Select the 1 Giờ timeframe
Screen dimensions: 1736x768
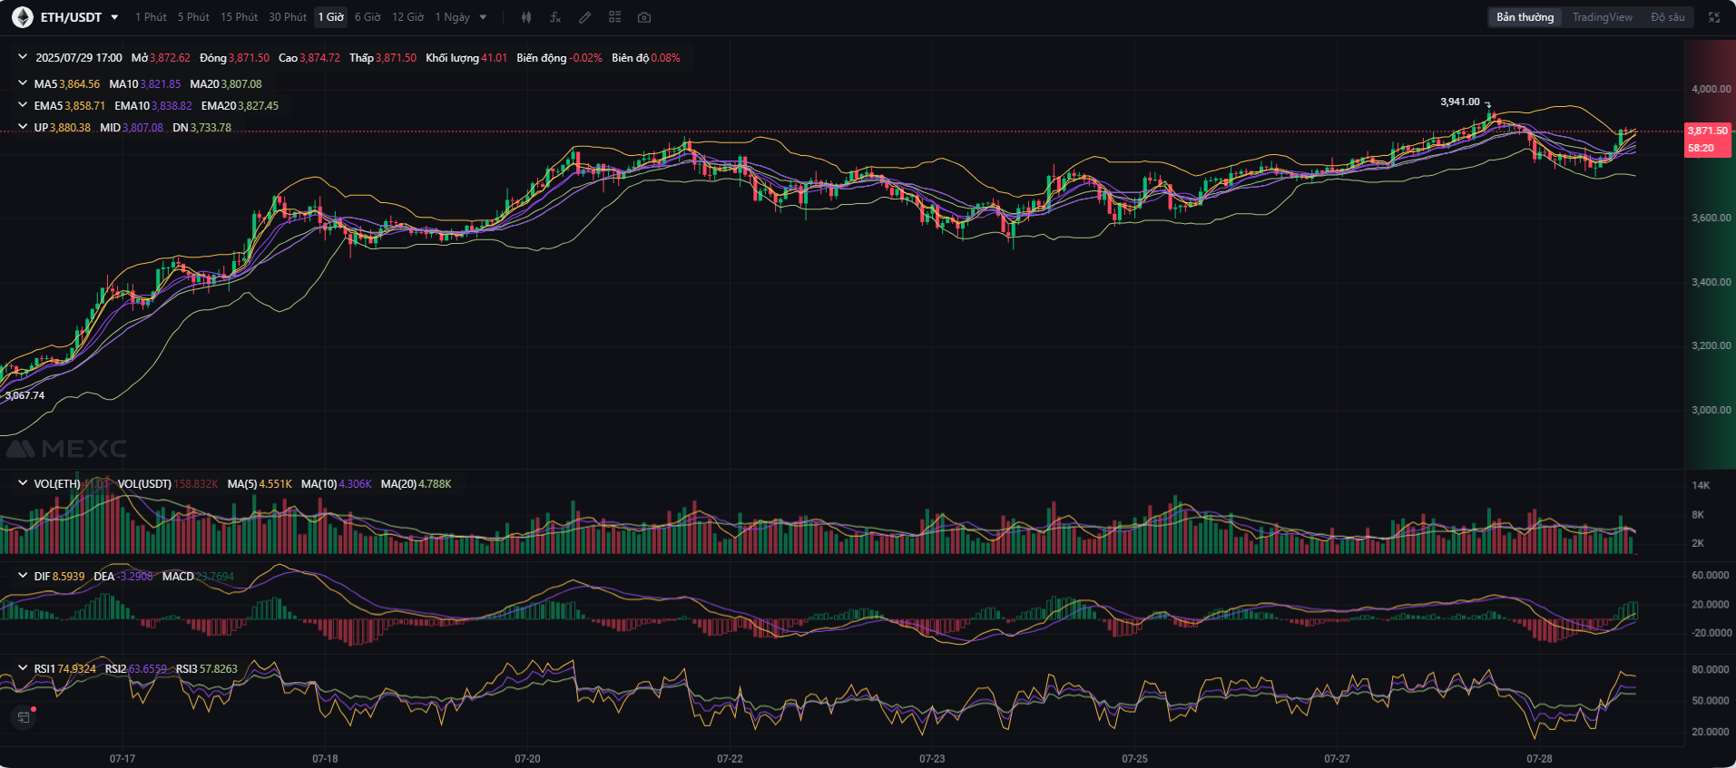pos(331,17)
